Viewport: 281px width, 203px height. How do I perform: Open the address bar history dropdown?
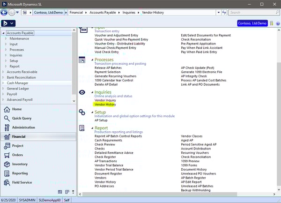coord(218,13)
